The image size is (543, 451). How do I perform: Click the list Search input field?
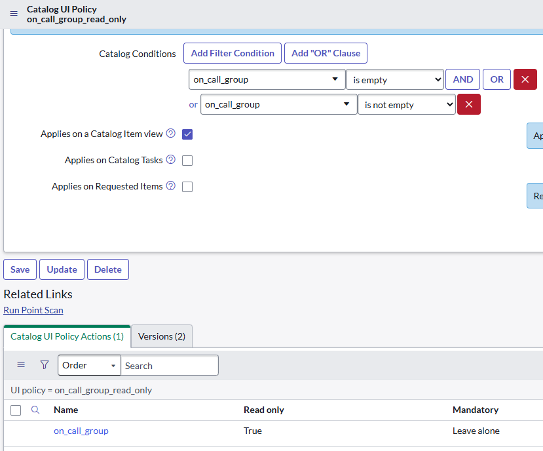point(170,365)
